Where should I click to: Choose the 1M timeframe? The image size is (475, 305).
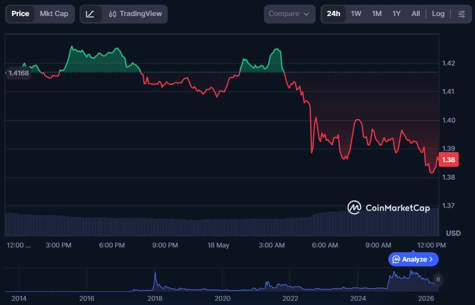(x=377, y=14)
